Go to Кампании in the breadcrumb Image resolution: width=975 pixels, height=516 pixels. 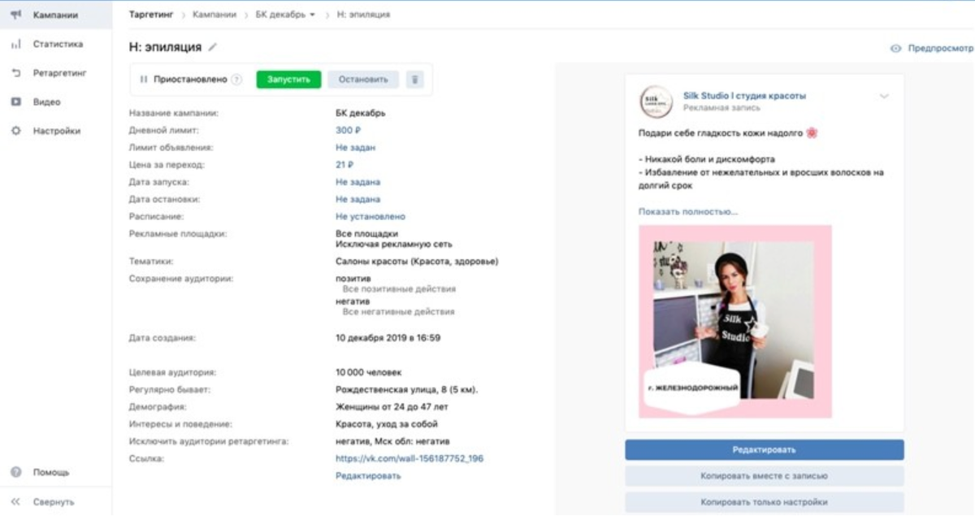click(x=214, y=15)
